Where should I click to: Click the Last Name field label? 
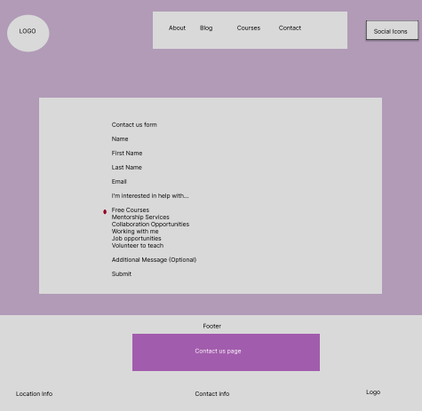(x=127, y=167)
